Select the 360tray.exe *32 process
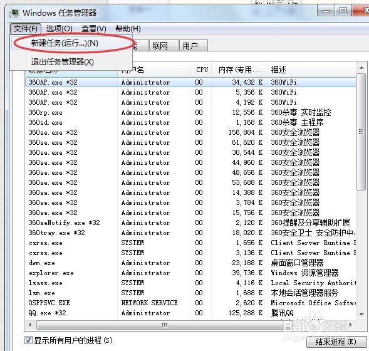Screen dimensions: 369x351 [x=190, y=233]
